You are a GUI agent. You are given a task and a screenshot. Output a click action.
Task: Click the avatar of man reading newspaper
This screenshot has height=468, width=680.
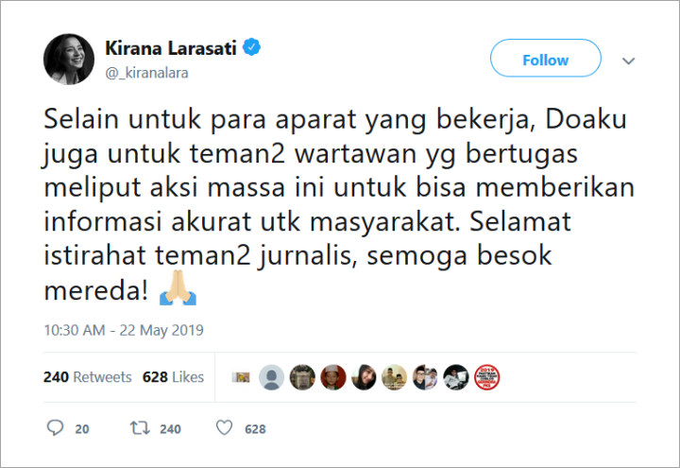coord(456,377)
